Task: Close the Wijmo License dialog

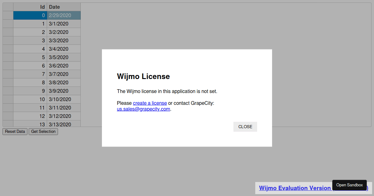Action: click(245, 127)
